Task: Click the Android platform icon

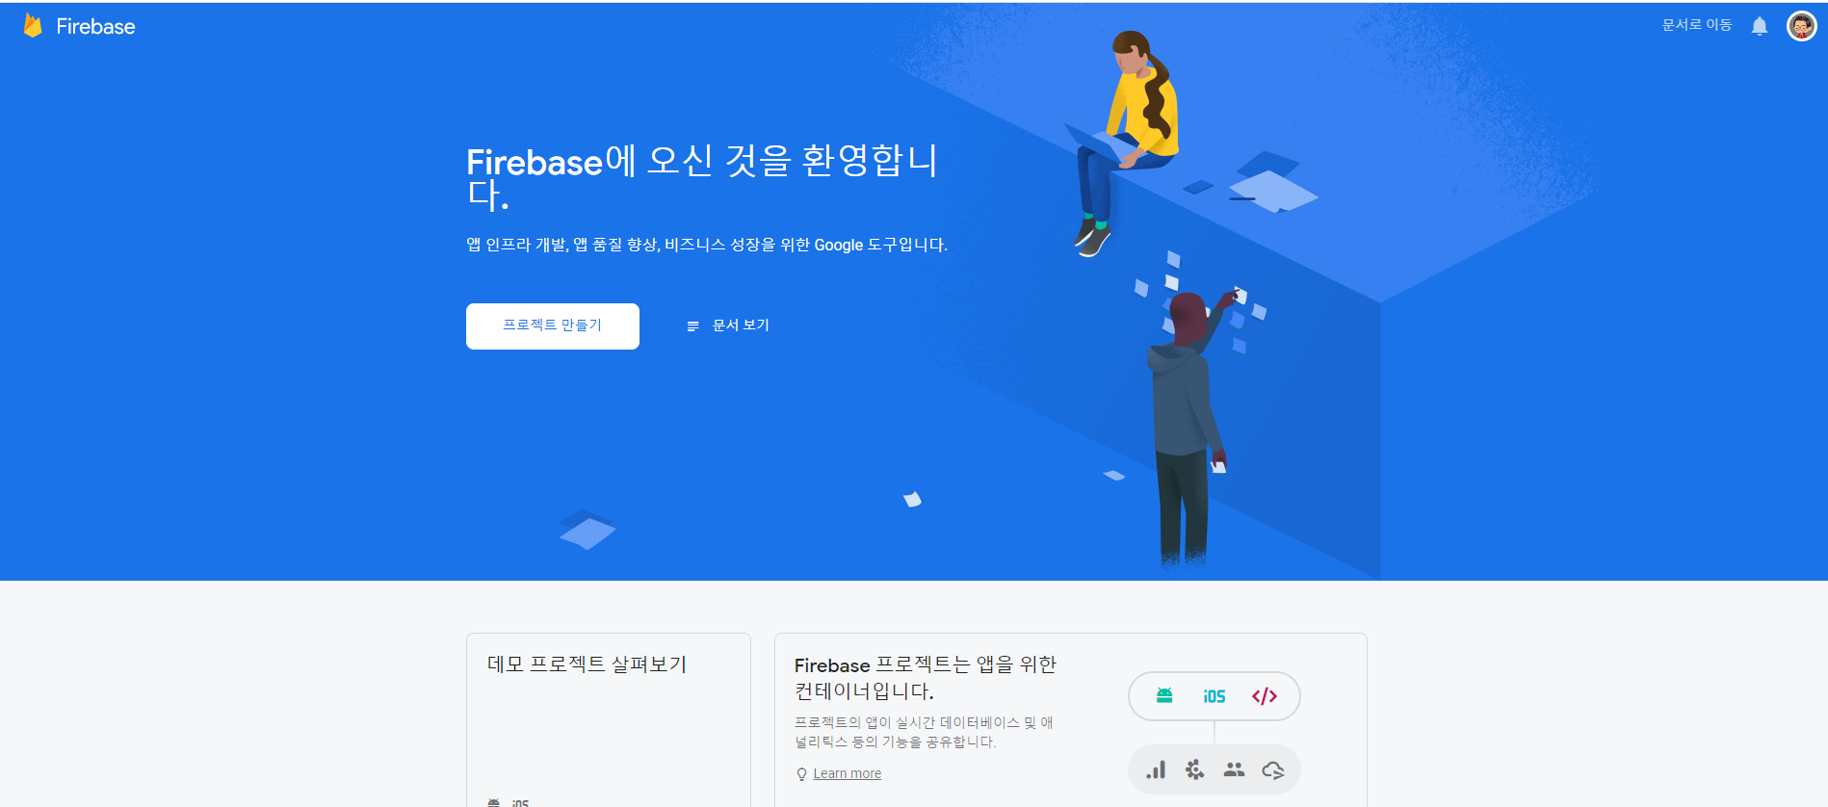Action: [x=1164, y=695]
